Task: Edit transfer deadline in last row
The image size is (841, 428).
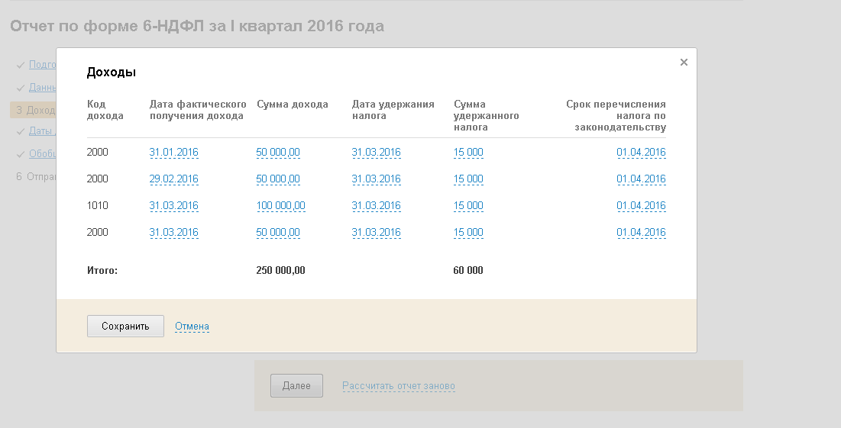Action: (641, 233)
